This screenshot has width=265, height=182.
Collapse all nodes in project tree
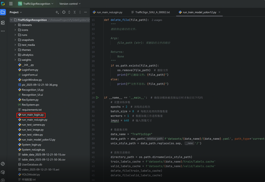tap(74, 12)
